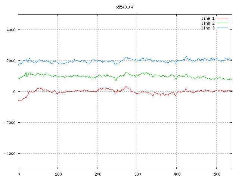Click the 500 x-axis tick label

click(x=217, y=174)
